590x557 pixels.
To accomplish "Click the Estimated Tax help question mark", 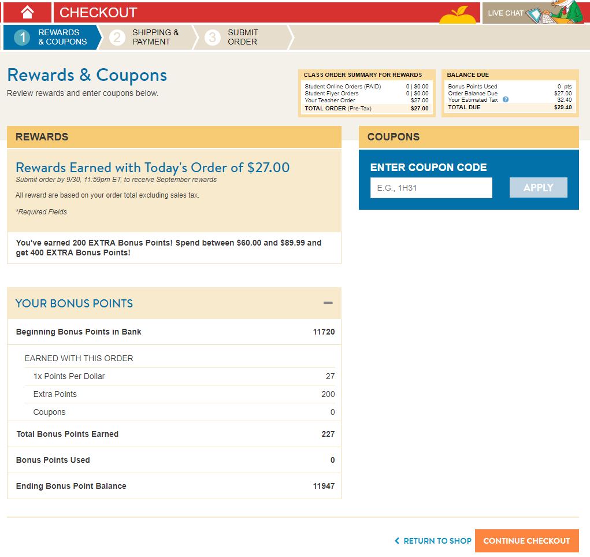I will point(506,100).
